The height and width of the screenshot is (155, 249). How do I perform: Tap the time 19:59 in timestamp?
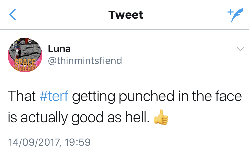click(x=78, y=142)
